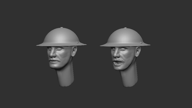Click the closed lips of left head

tap(53, 62)
